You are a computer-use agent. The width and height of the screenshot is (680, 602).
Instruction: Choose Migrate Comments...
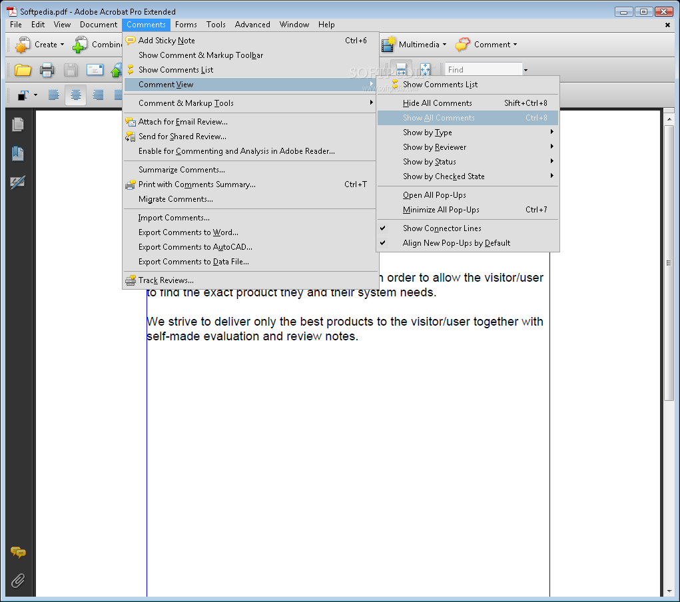(x=250, y=199)
